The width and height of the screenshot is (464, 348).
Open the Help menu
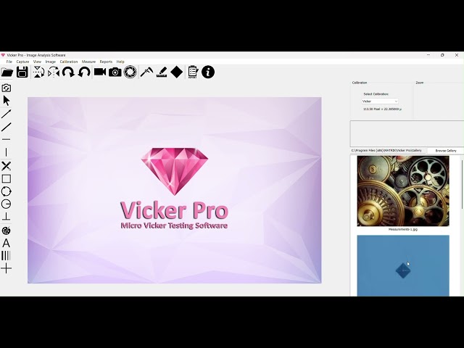coord(120,62)
